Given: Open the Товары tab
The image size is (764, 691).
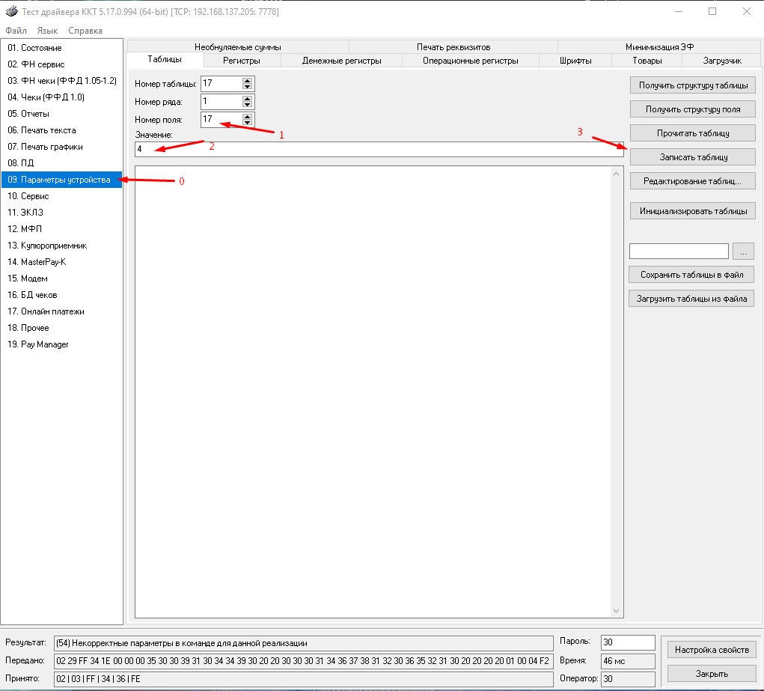Looking at the screenshot, I should click(647, 61).
